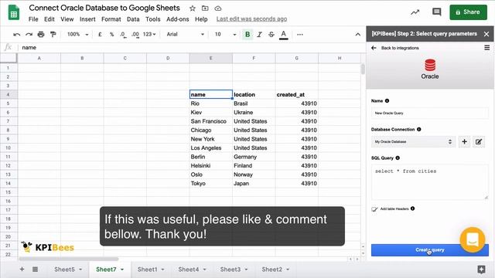This screenshot has height=278, width=495.
Task: Toggle strikethrough formatting
Action: (x=271, y=34)
